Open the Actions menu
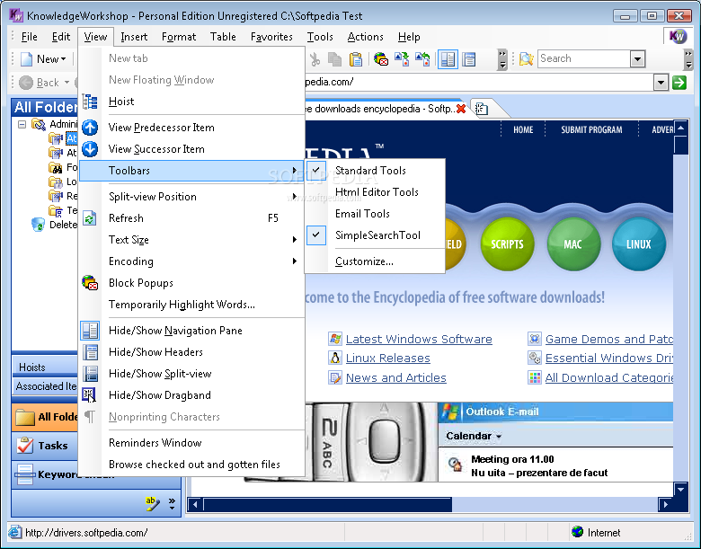The height and width of the screenshot is (549, 701). point(365,37)
